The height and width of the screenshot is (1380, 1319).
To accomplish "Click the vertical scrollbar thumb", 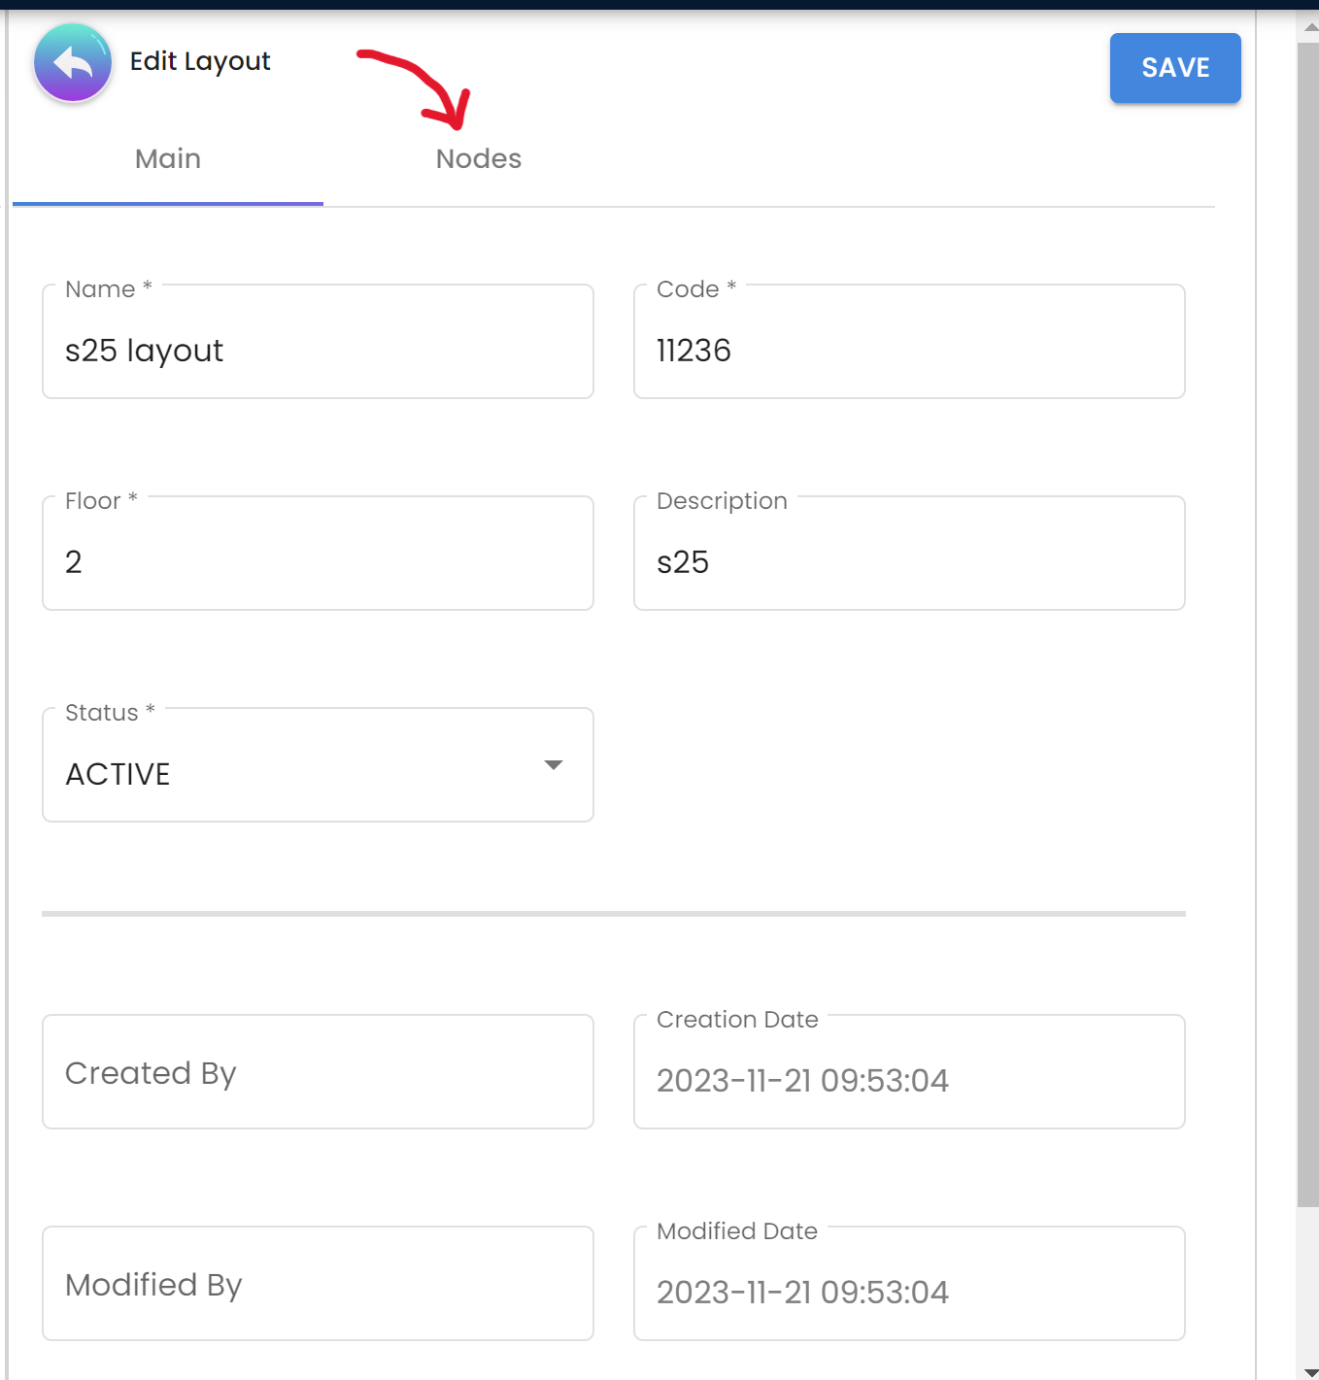I will point(1307,622).
